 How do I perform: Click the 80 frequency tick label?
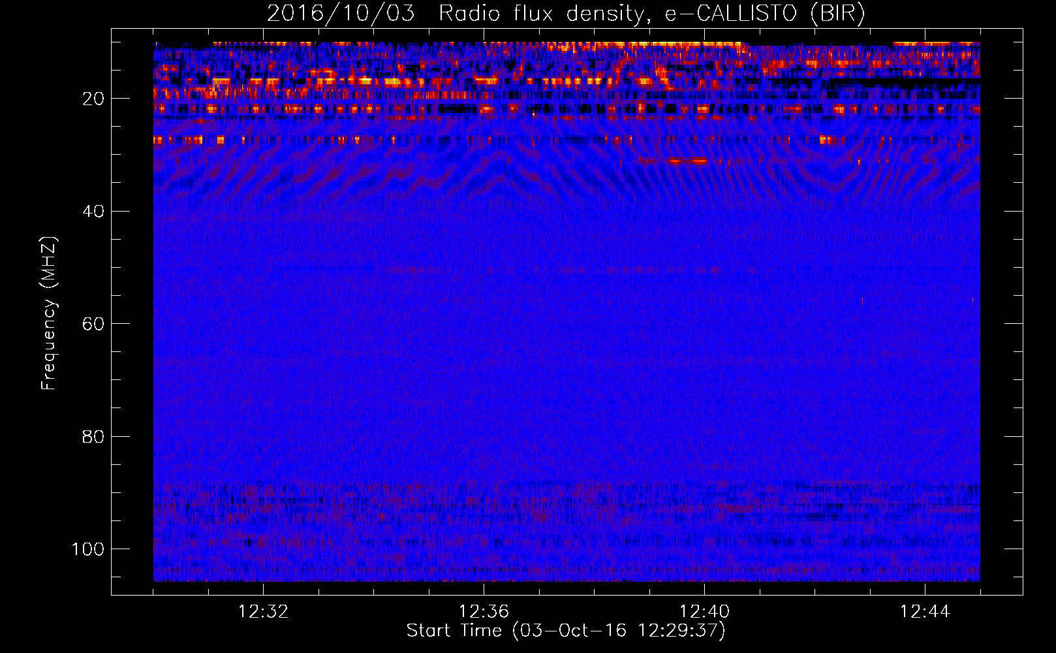point(93,436)
